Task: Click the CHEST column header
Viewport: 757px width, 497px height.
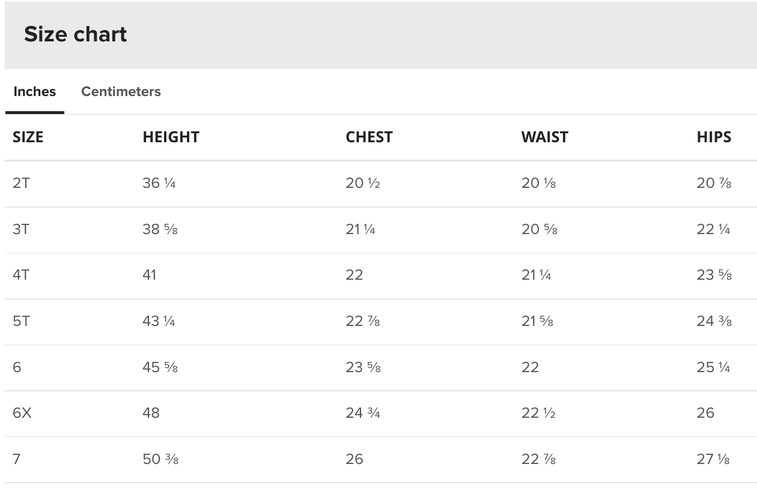Action: click(x=369, y=137)
